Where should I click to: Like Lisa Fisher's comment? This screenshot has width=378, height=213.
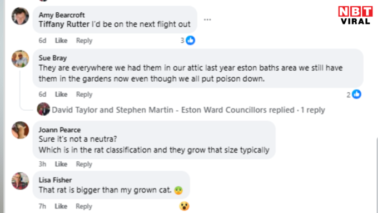(61, 206)
